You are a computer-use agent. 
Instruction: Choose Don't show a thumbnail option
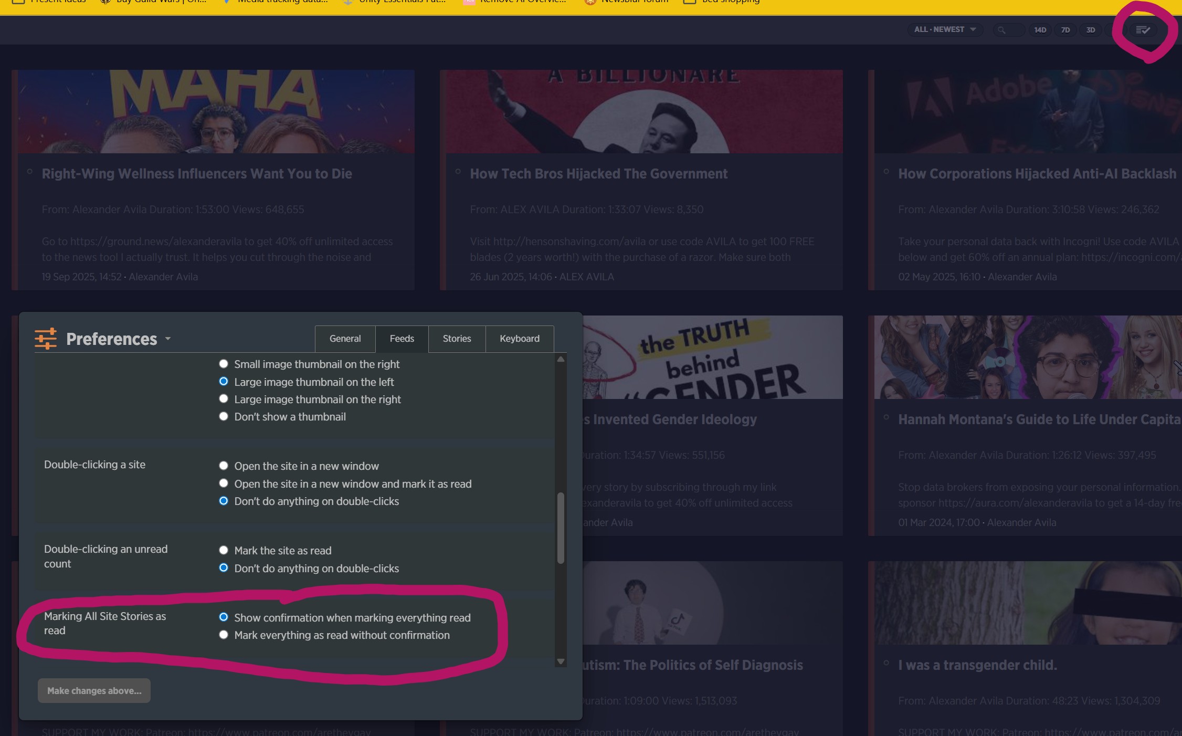(x=224, y=416)
